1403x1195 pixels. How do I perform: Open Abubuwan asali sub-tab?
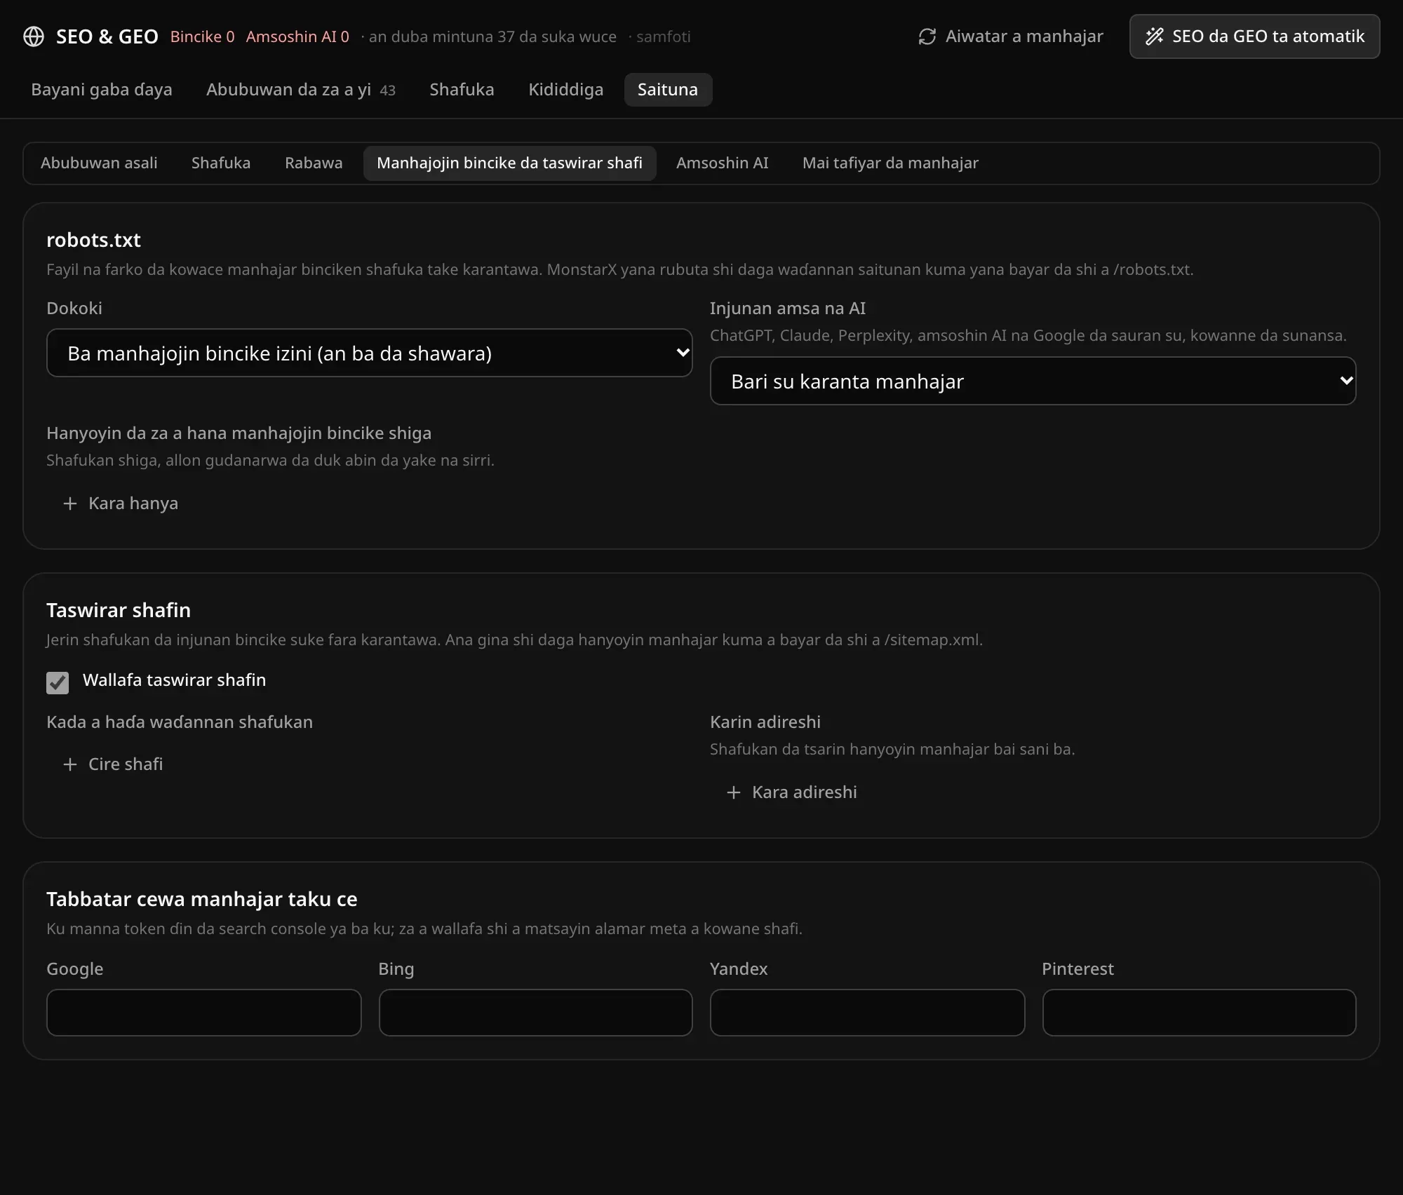99,163
